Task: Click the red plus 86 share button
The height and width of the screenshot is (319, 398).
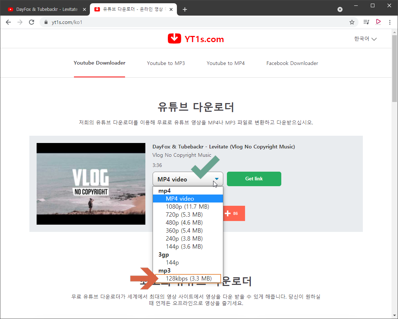Action: (x=234, y=213)
